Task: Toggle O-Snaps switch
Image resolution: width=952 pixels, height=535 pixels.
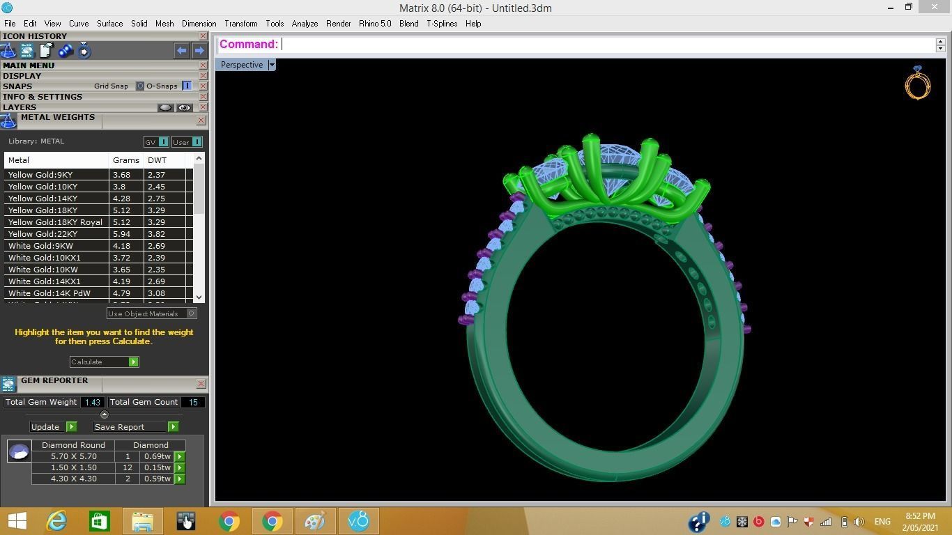Action: (187, 86)
